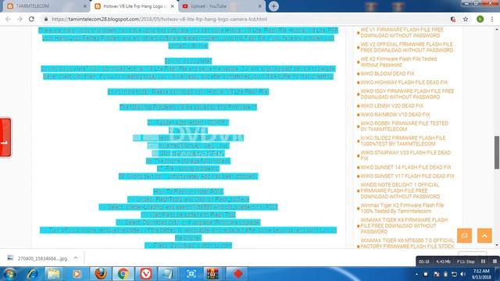The image size is (500, 281).
Task: Close the TAMIMTELECOM tab
Action: pyautogui.click(x=85, y=6)
